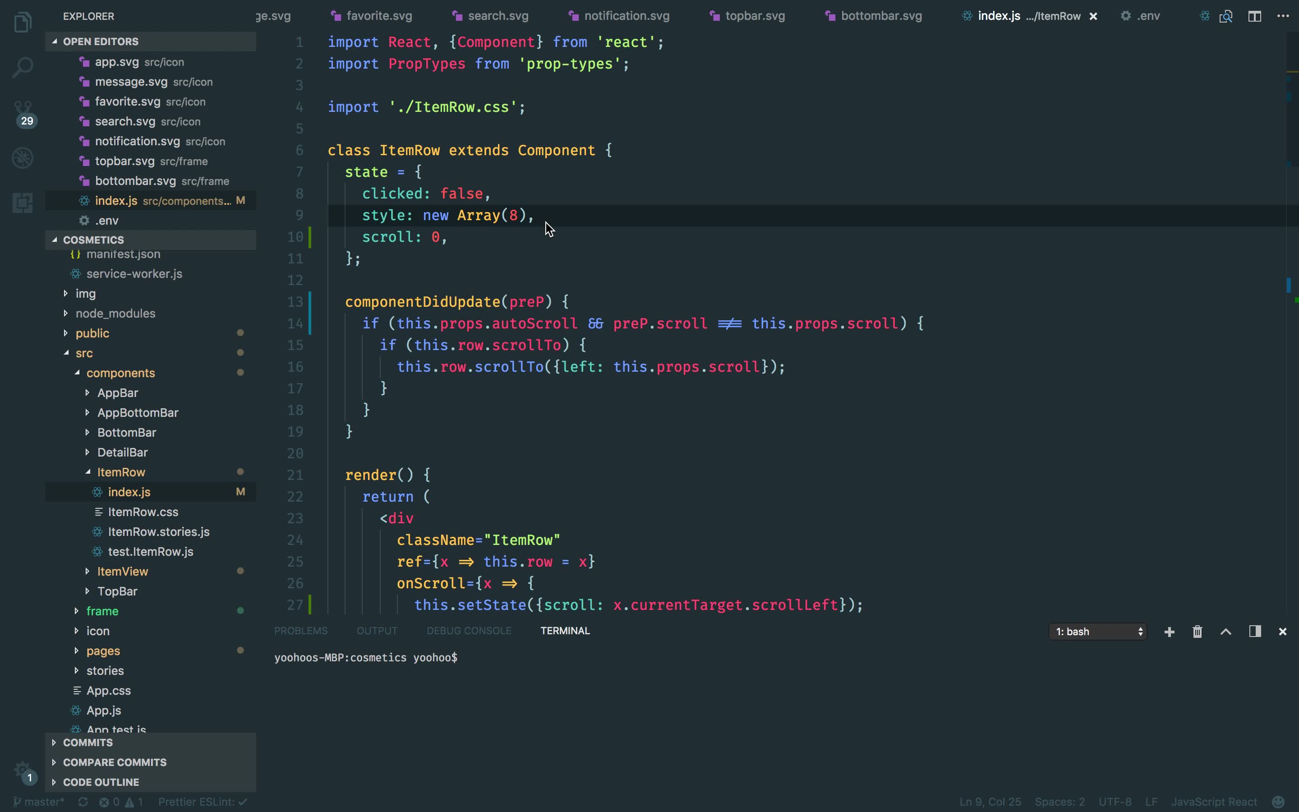The image size is (1299, 812).
Task: Create a new terminal with plus icon
Action: (x=1169, y=632)
